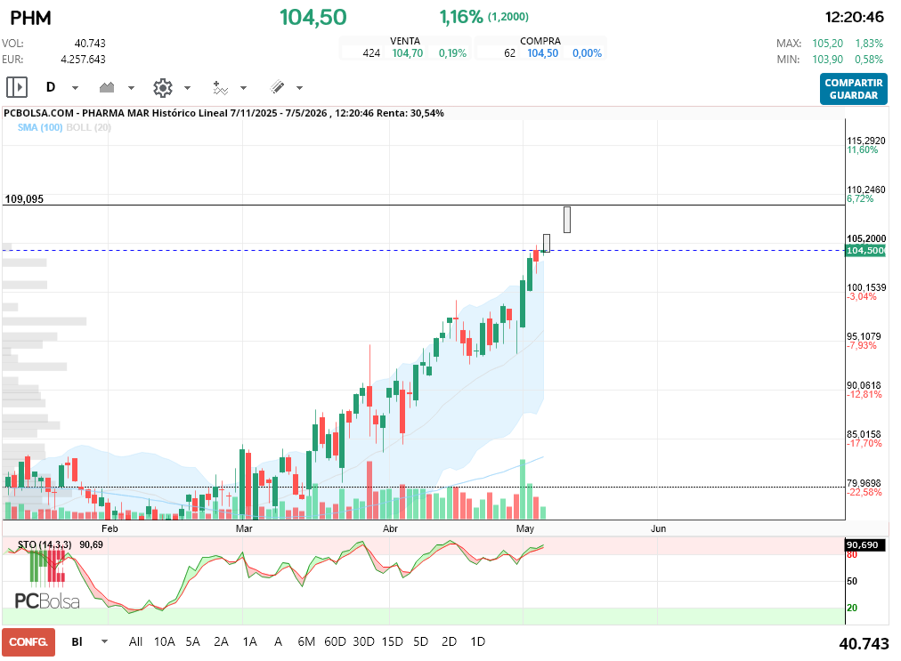
Task: Select the 60D time range
Action: point(335,641)
